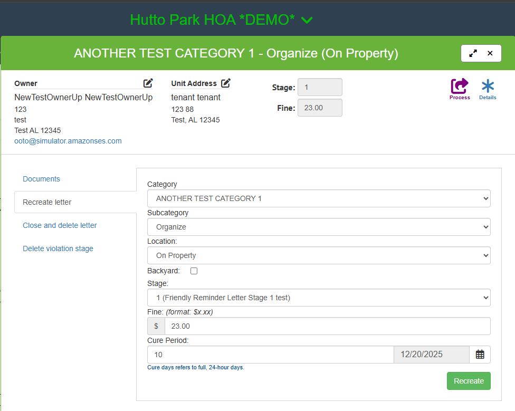Click into the Fine amount field
The height and width of the screenshot is (411, 515).
[327, 326]
